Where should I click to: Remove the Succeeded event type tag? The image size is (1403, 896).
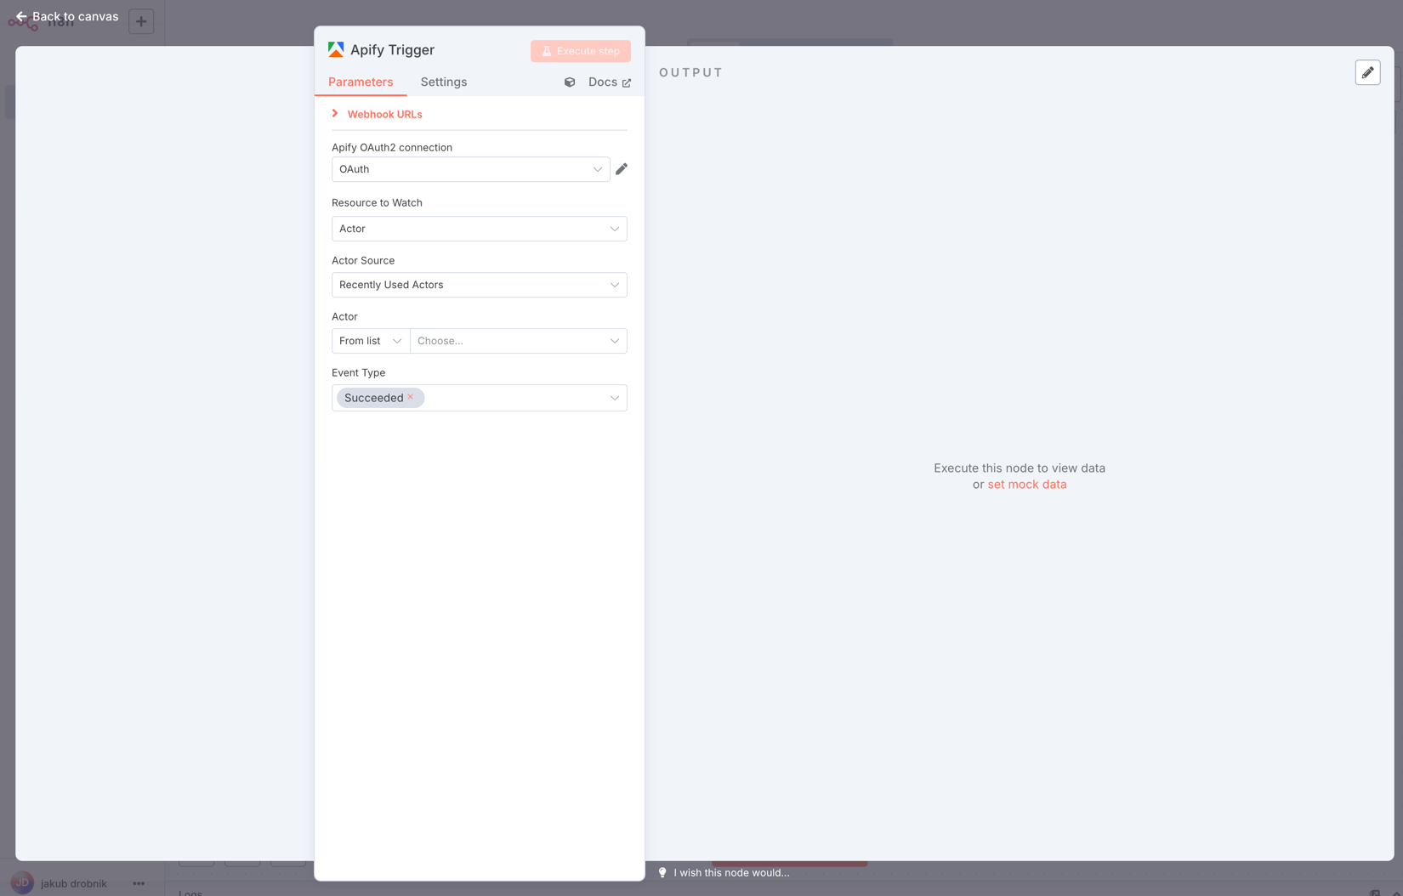pos(411,397)
